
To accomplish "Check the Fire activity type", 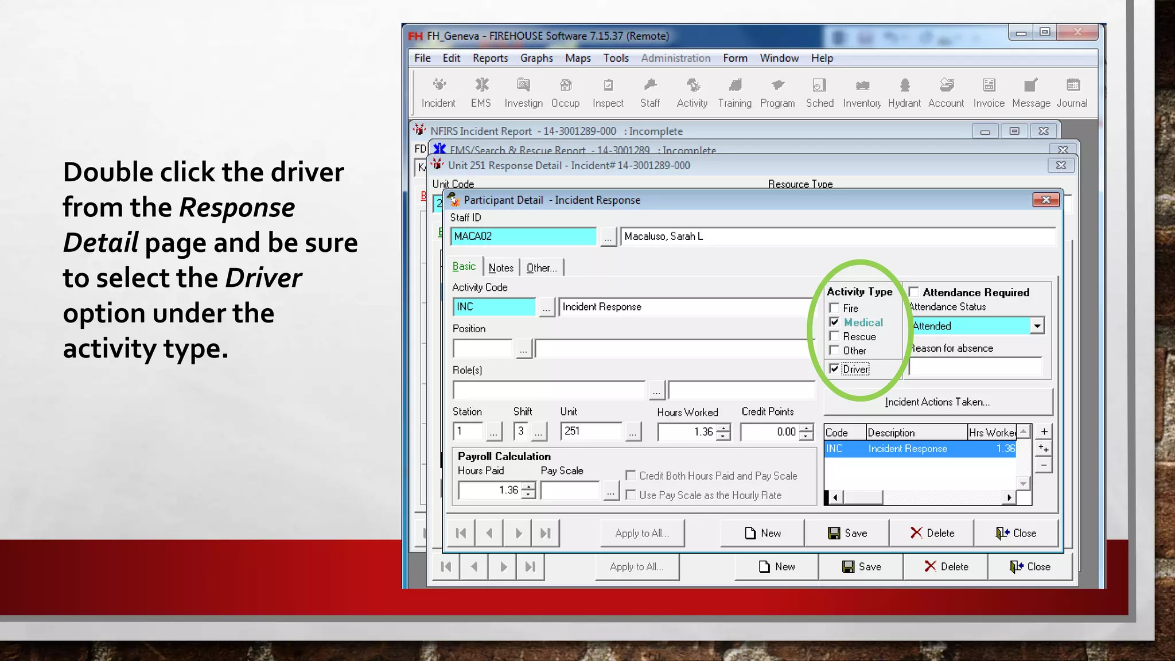I will click(x=834, y=308).
